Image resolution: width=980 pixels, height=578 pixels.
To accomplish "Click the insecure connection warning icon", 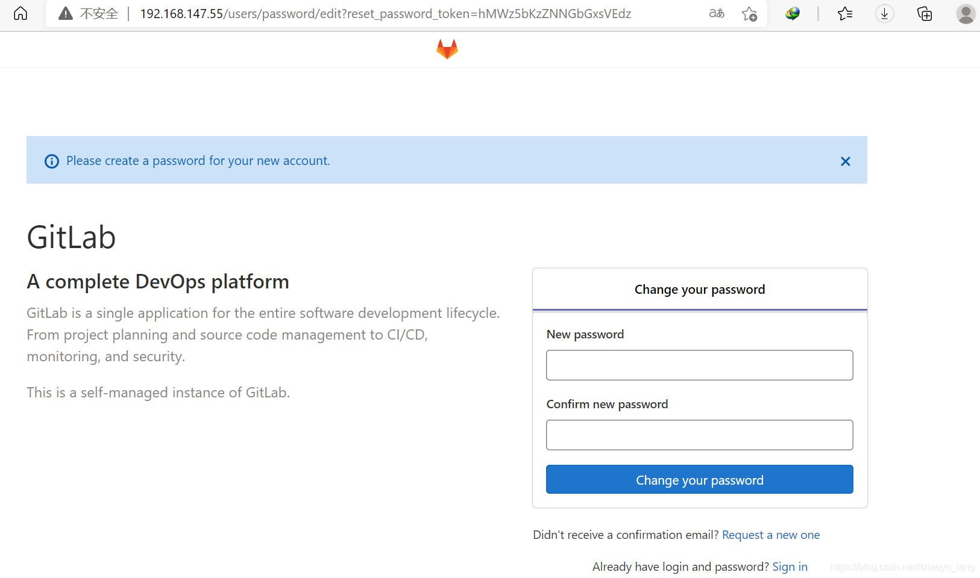I will (66, 13).
